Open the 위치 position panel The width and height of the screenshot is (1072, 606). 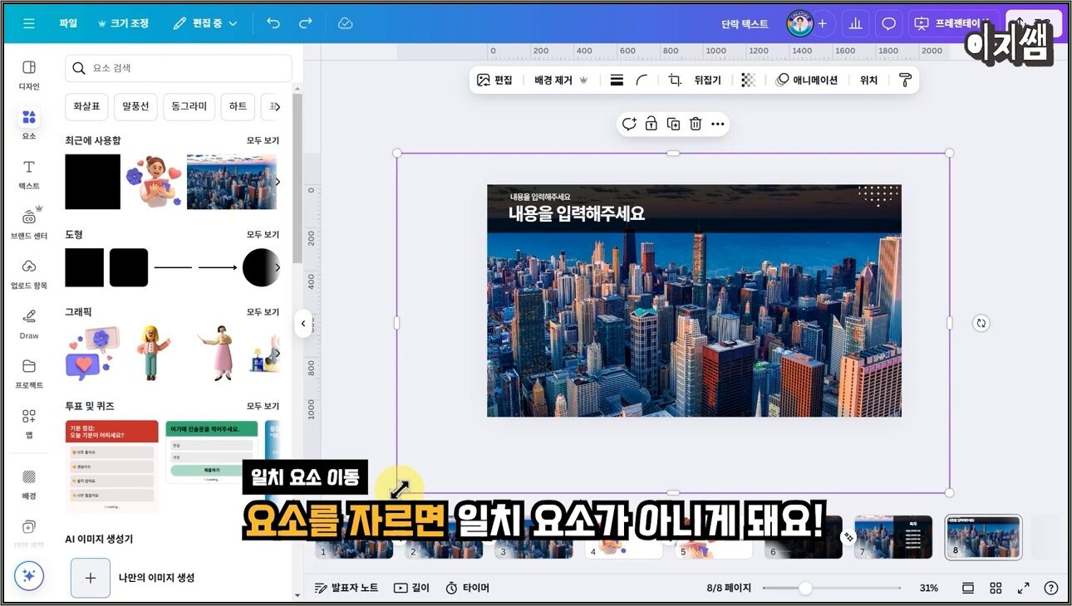pyautogui.click(x=868, y=81)
